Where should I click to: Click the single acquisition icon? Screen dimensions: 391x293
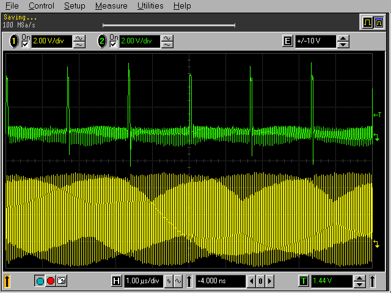[x=61, y=281]
